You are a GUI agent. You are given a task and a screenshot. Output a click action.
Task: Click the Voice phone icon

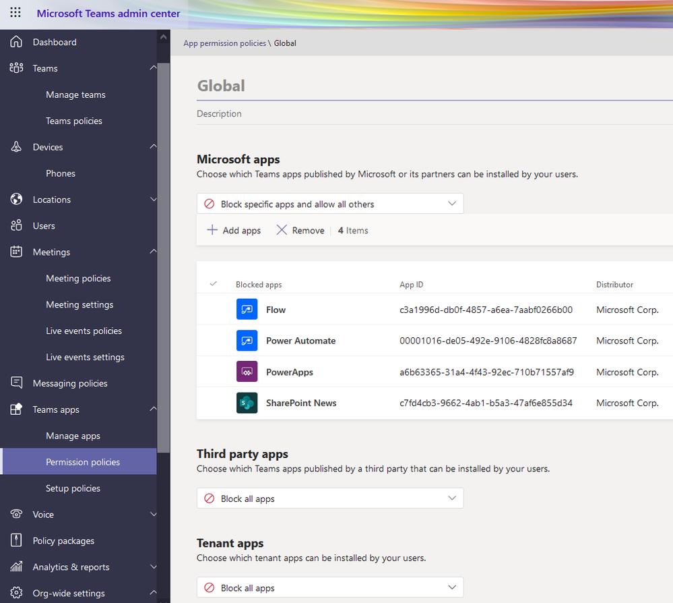click(16, 513)
